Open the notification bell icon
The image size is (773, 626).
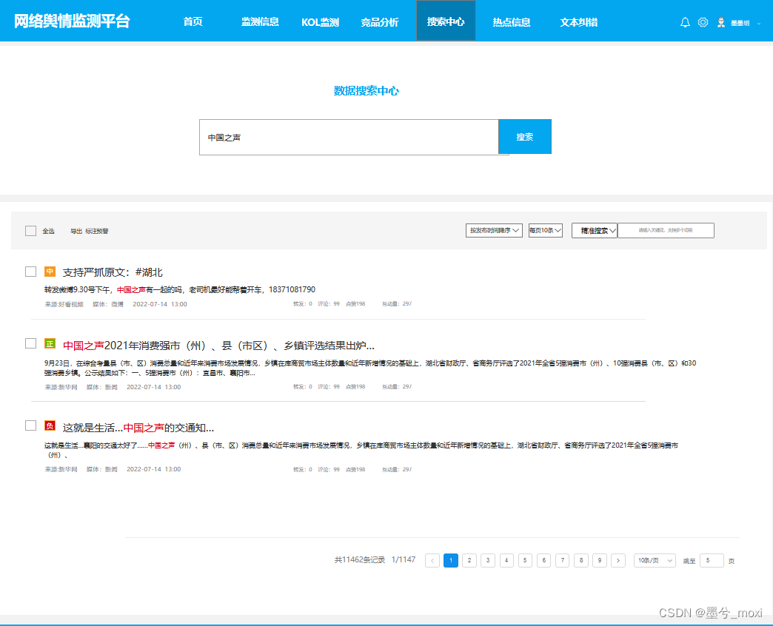(x=685, y=22)
